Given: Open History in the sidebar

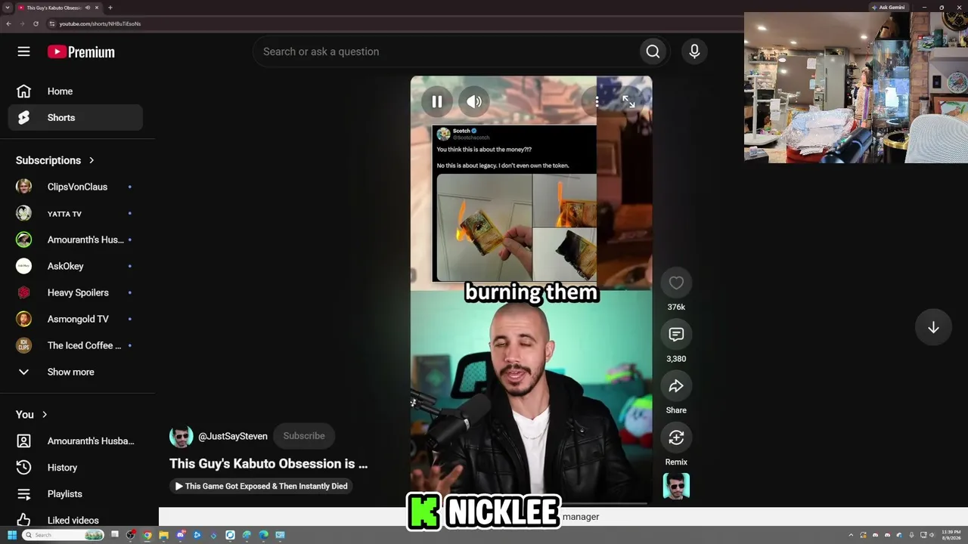Looking at the screenshot, I should [x=76, y=468].
